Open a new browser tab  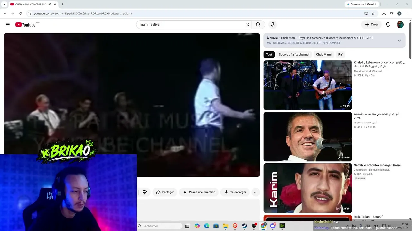tap(62, 4)
